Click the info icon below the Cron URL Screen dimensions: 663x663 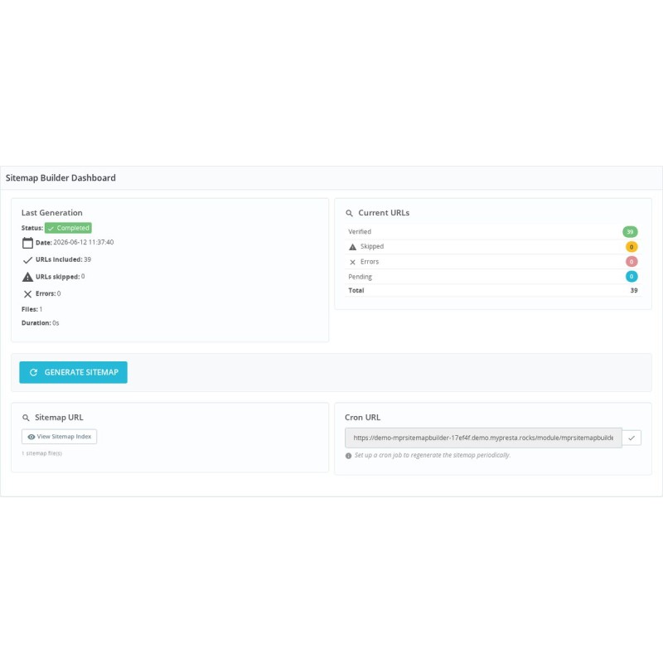pyautogui.click(x=348, y=456)
